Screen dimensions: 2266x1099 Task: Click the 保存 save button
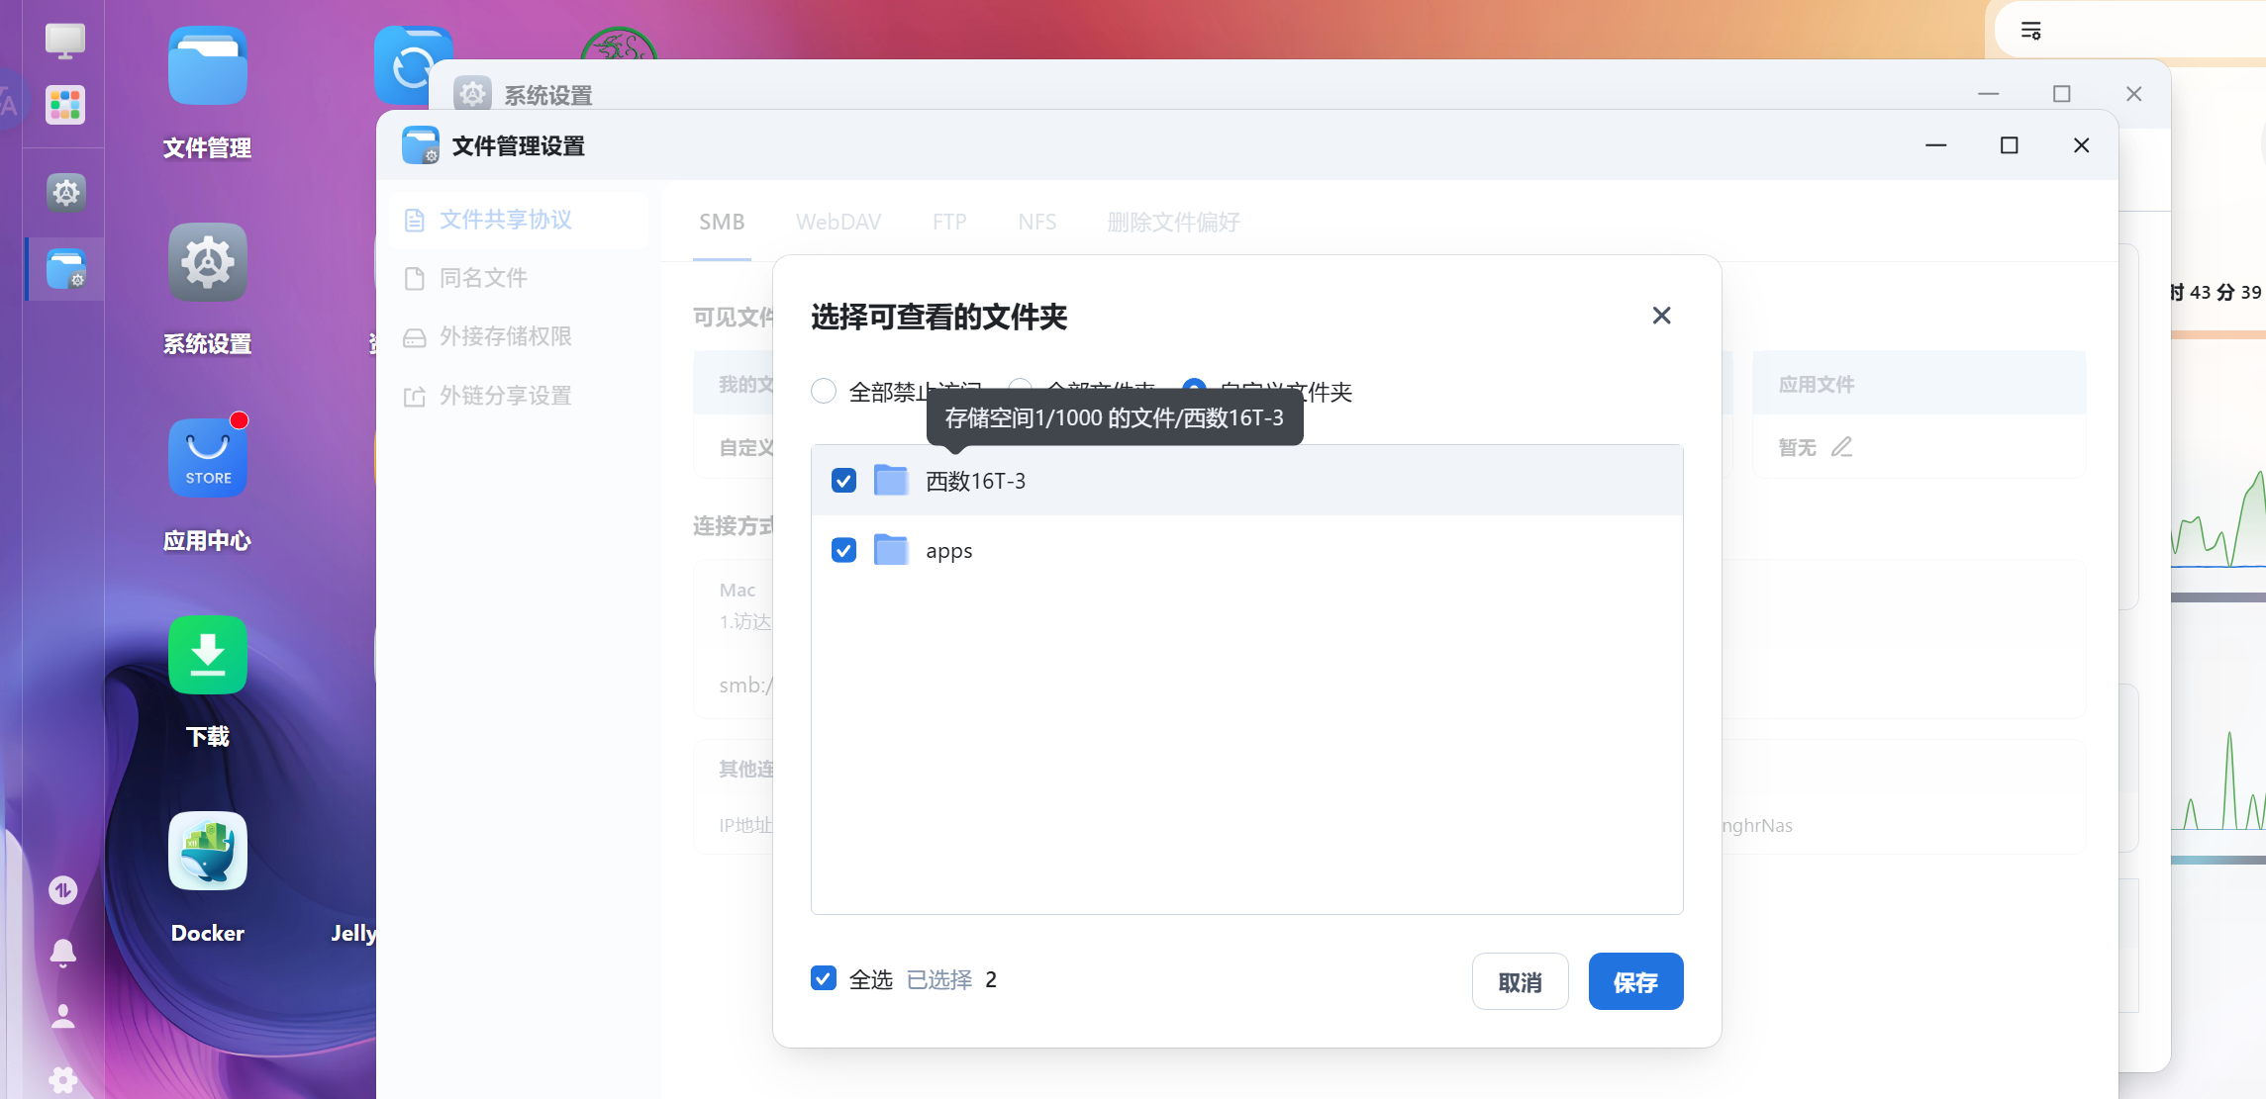coord(1635,981)
